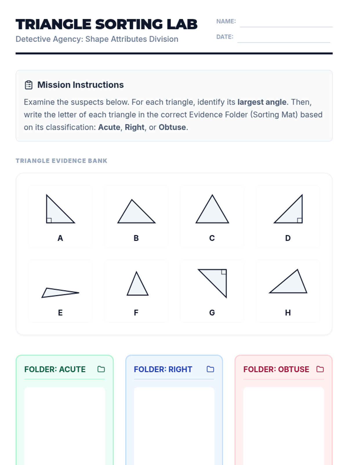Click the Name input line
This screenshot has height=465, width=348.
point(286,22)
